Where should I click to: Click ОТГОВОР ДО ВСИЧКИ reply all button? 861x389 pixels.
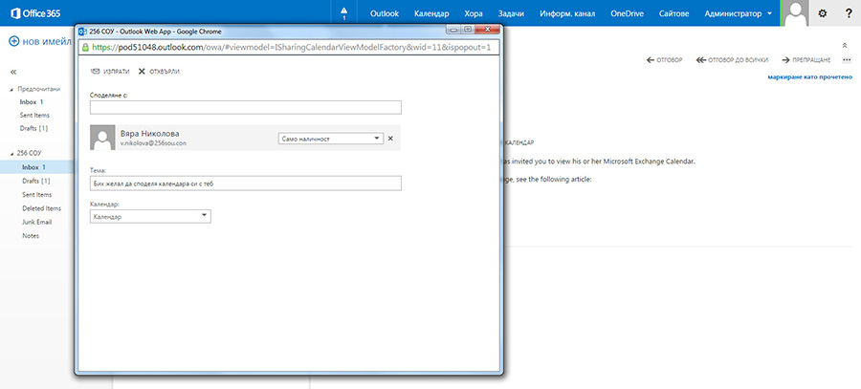pyautogui.click(x=732, y=60)
